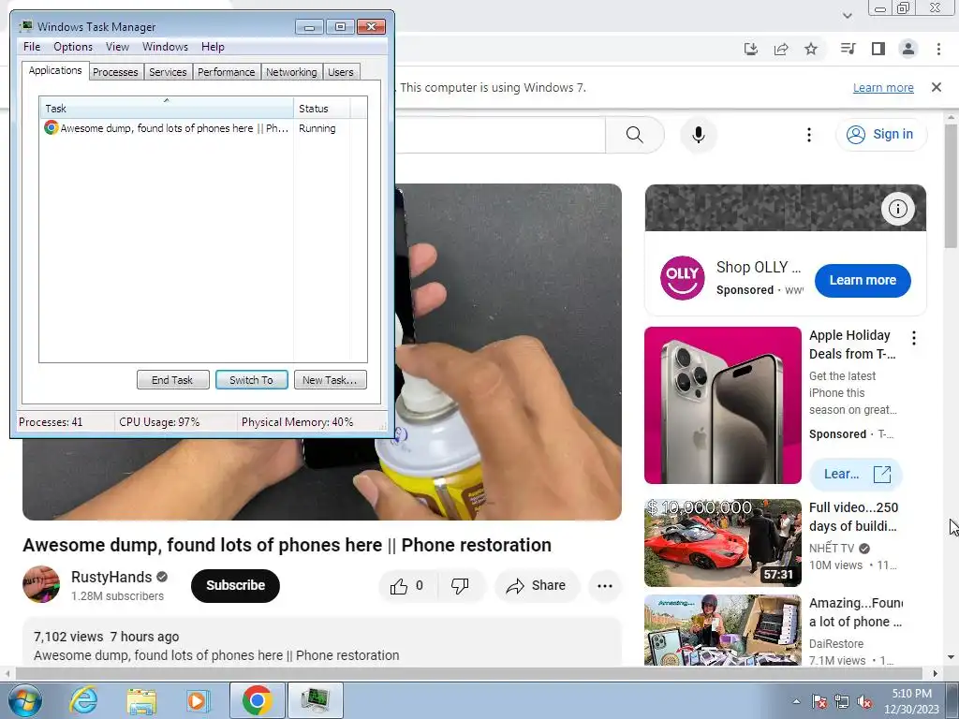959x719 pixels.
Task: Subscribe to RustyHands channel
Action: pyautogui.click(x=235, y=586)
